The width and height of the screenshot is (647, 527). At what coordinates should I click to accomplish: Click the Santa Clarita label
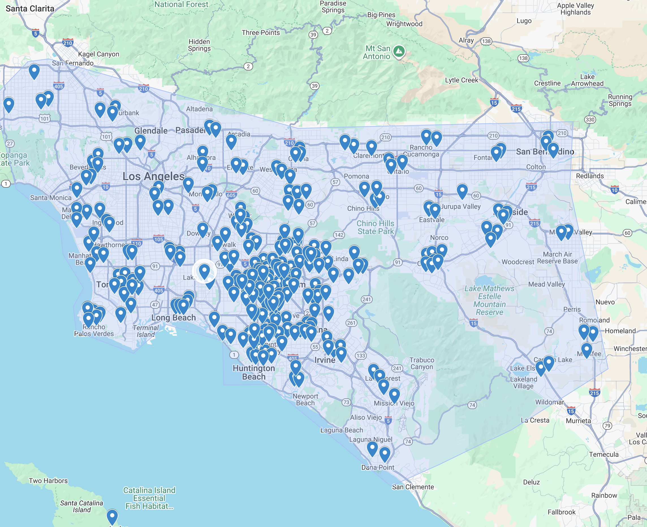(30, 8)
